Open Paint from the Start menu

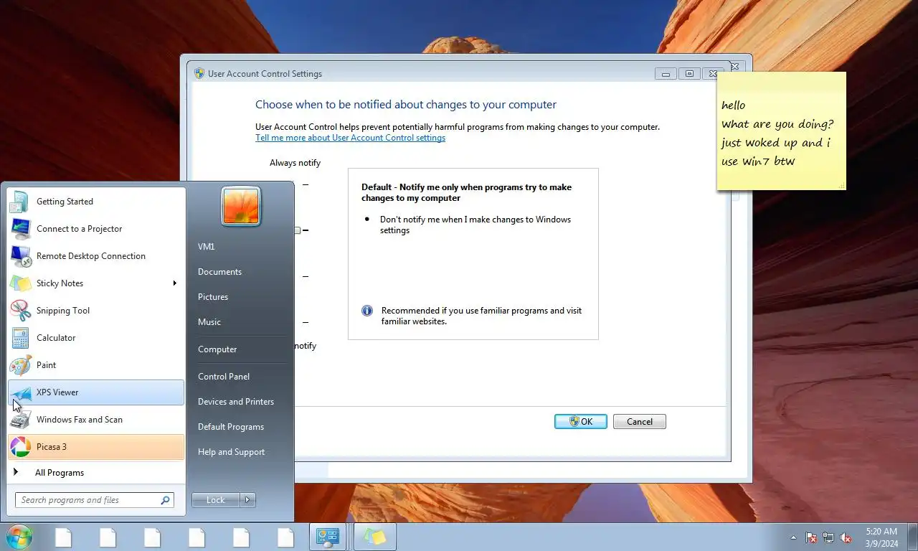pyautogui.click(x=96, y=365)
